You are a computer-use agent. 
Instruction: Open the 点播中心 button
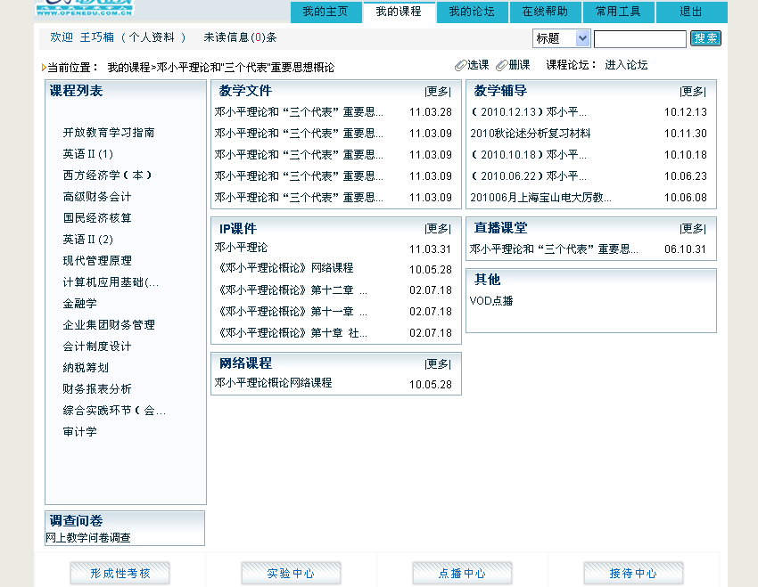(x=462, y=574)
